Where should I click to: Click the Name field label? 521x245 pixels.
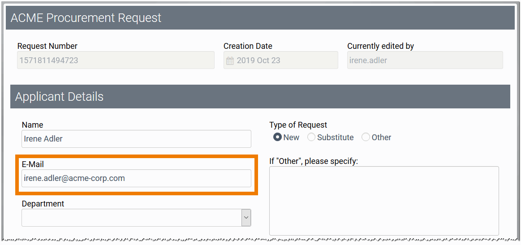[32, 125]
